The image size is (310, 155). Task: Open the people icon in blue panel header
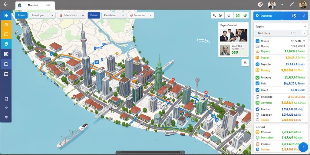294,16
